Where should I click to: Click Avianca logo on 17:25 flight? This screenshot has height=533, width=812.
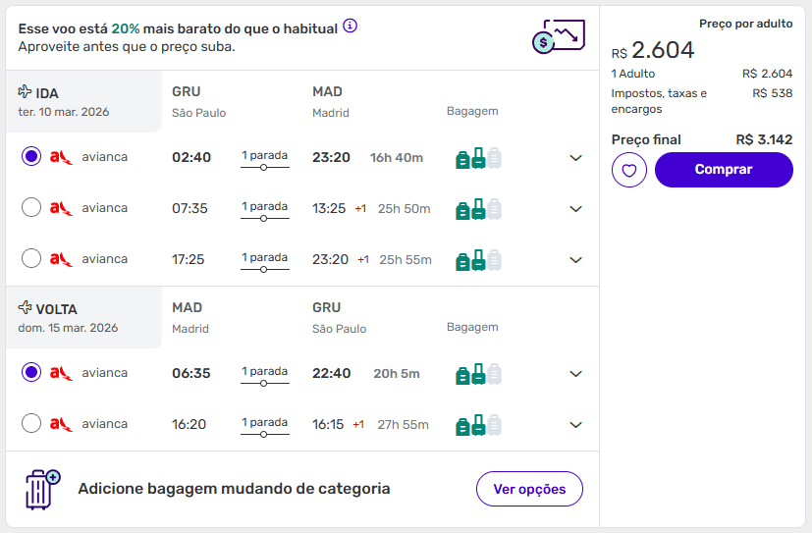61,259
